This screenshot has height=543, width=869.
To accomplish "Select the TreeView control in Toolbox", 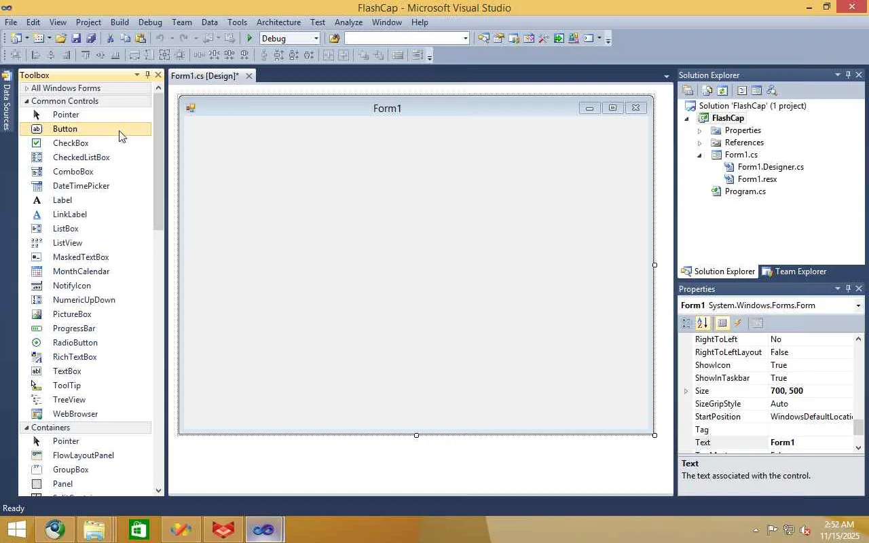I will tap(85, 400).
